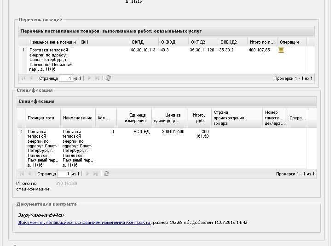Click Проверки 1 - 1 из 1 in Спецификация pager
This screenshot has width=335, height=246.
pos(295,174)
